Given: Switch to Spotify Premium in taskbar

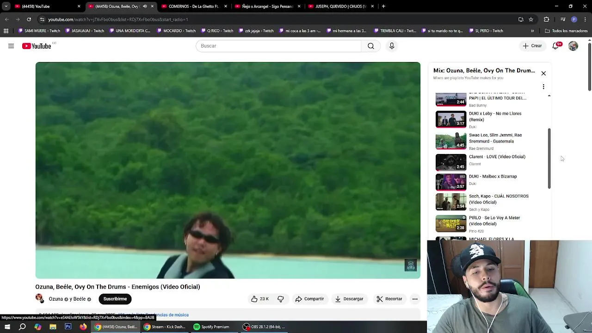Looking at the screenshot, I should [x=211, y=327].
